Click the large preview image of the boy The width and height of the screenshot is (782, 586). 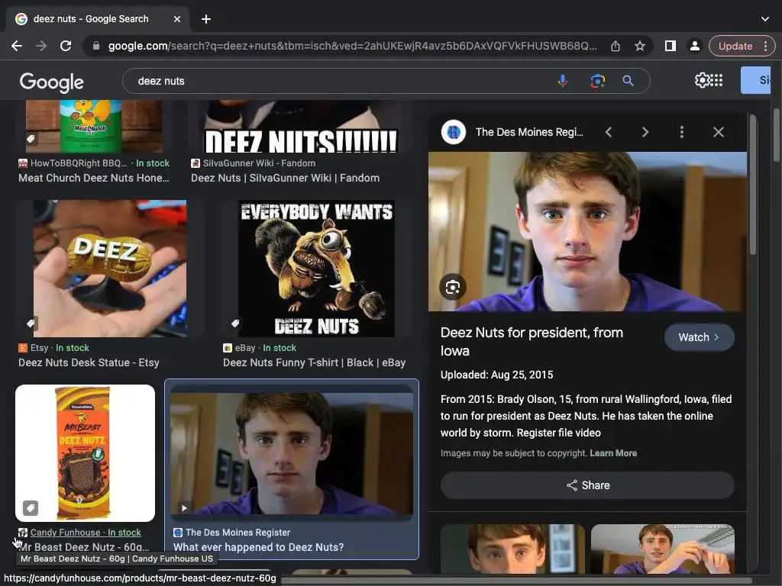tap(587, 232)
